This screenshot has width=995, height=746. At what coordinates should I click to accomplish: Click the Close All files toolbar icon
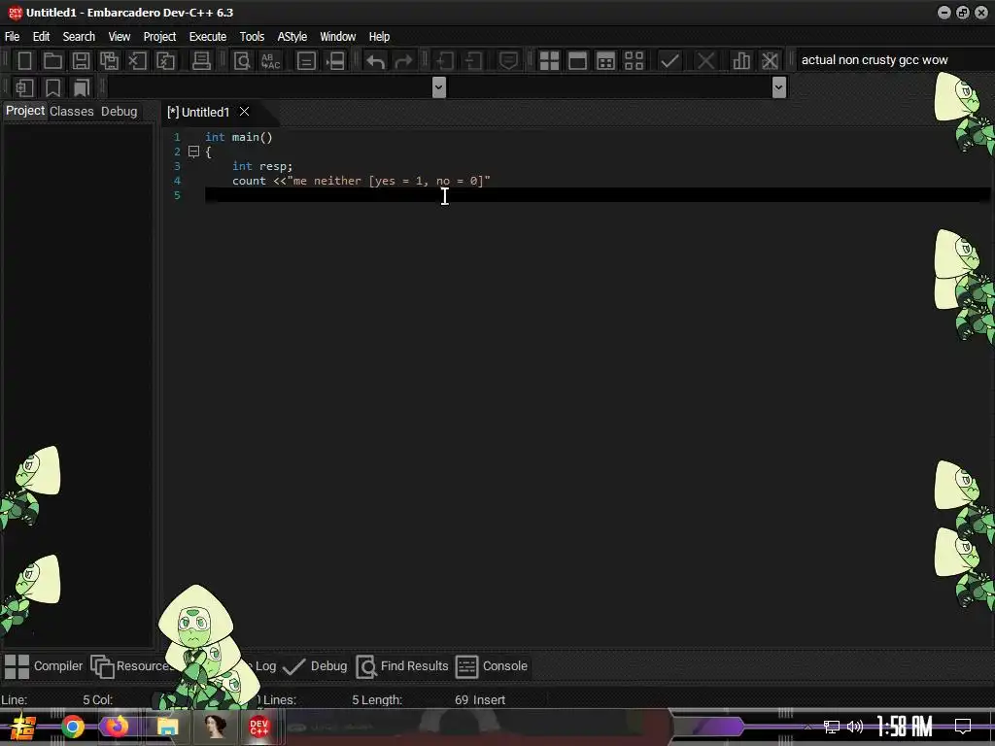click(165, 61)
